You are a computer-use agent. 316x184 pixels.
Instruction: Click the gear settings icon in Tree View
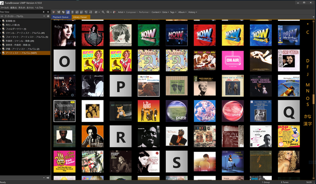click(x=48, y=16)
